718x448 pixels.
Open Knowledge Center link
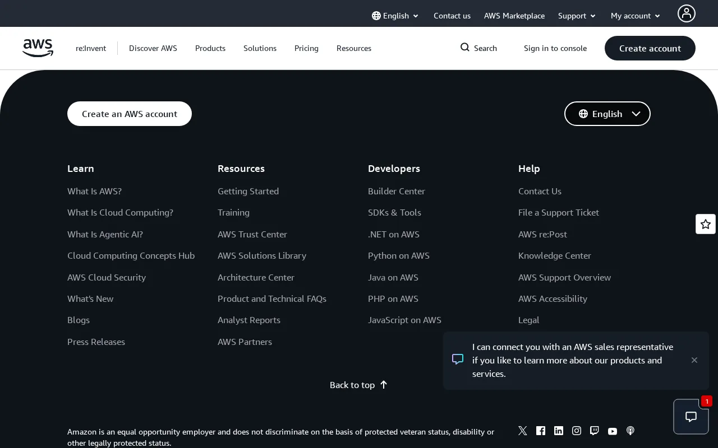tap(555, 255)
